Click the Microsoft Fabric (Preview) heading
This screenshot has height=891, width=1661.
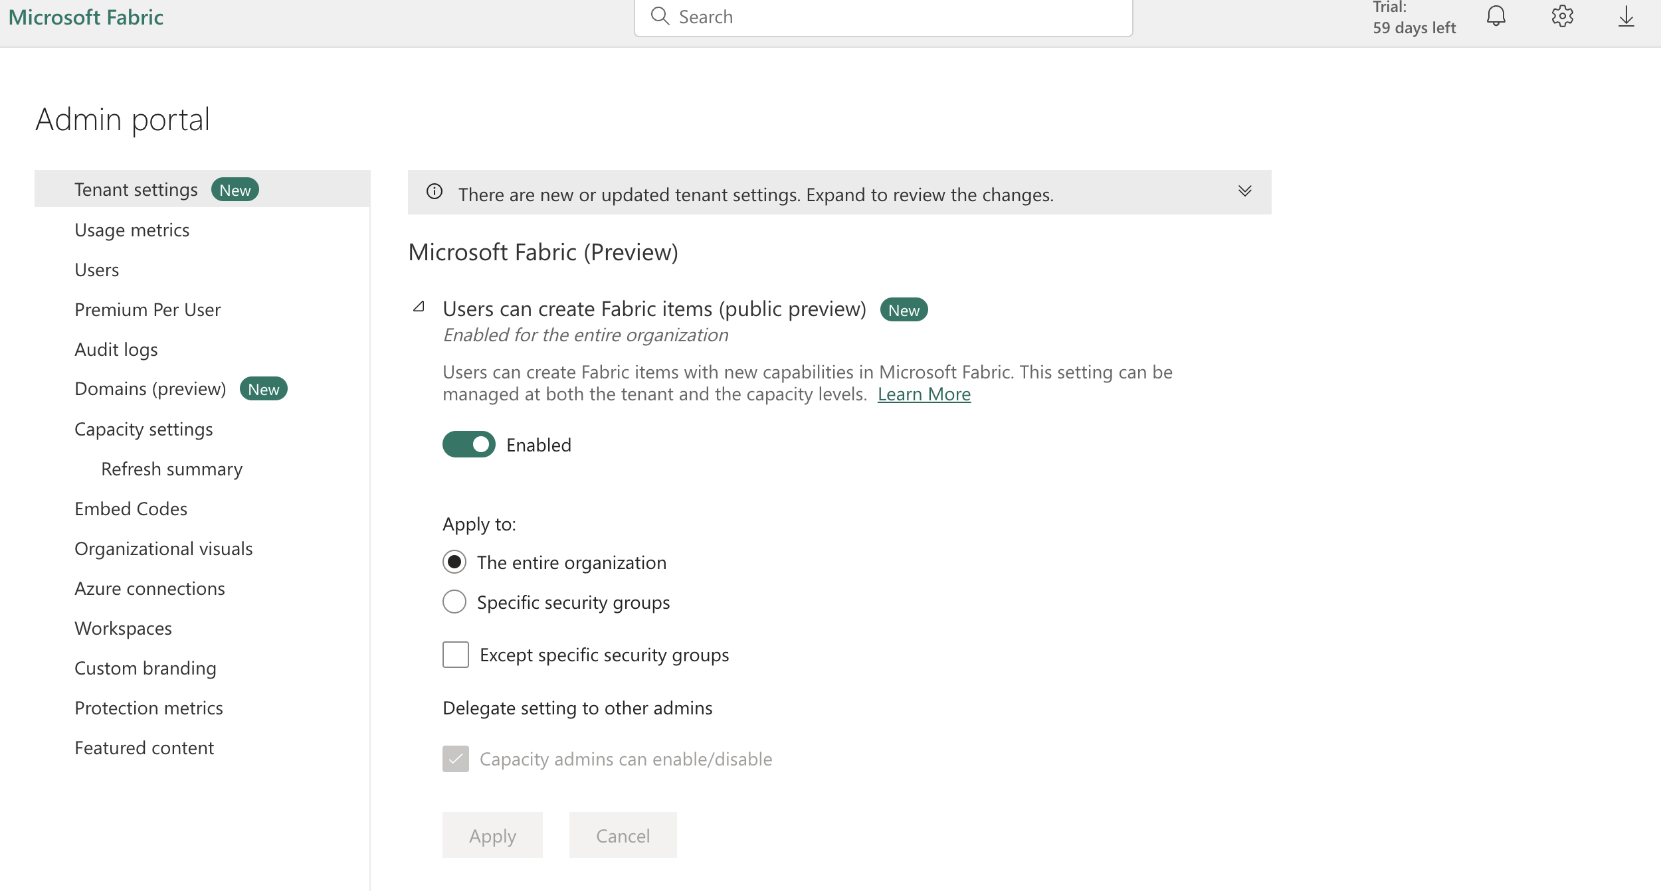coord(543,252)
